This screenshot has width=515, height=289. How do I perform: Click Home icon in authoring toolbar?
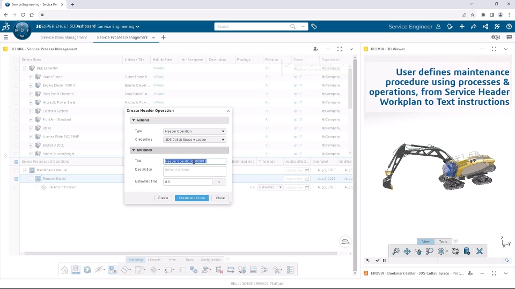[64, 270]
